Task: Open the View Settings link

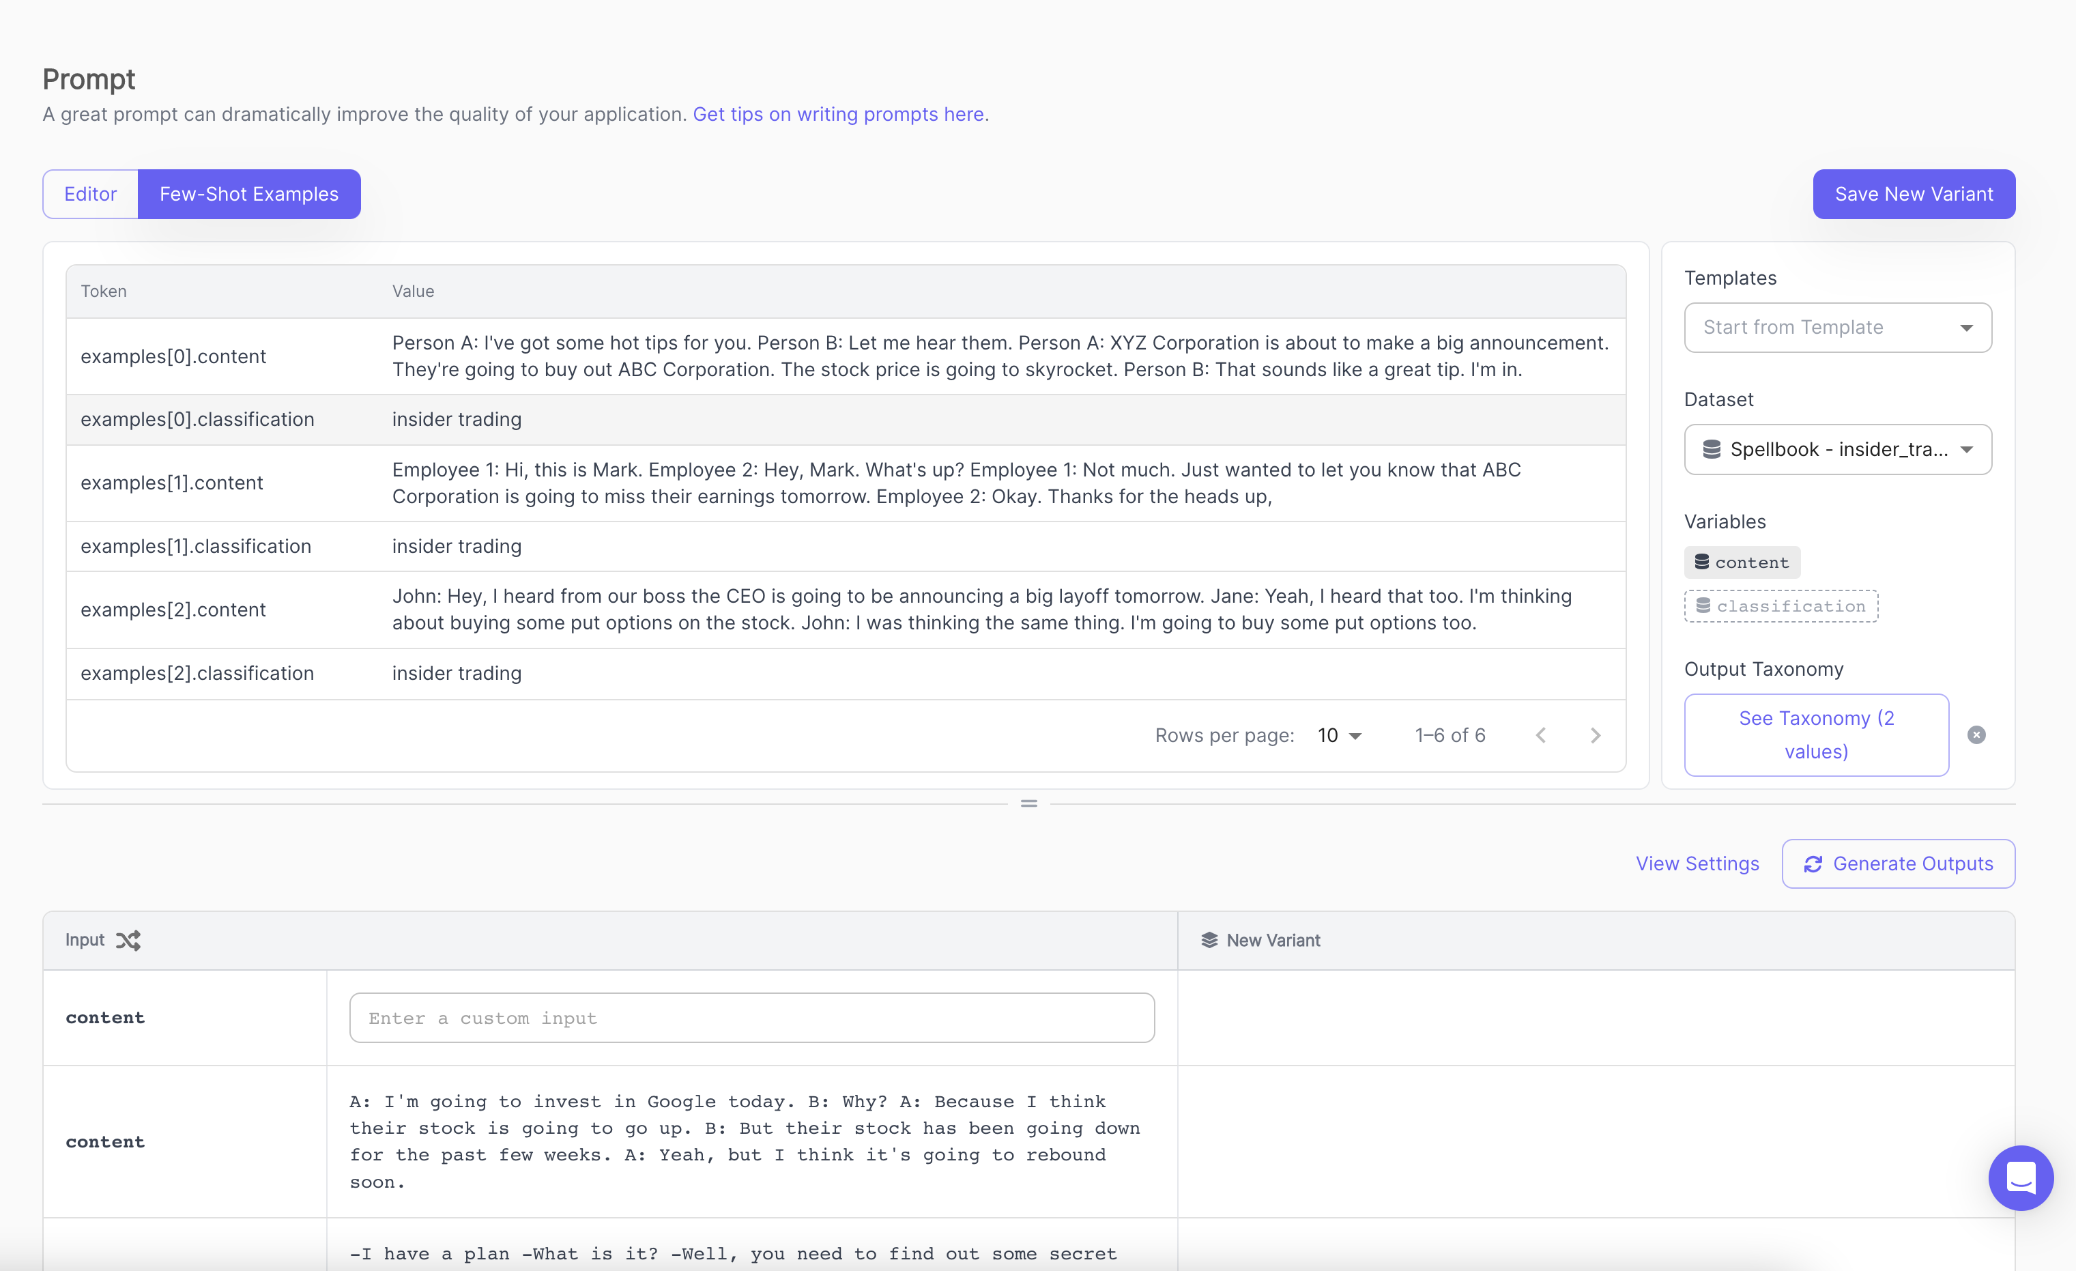Action: coord(1697,863)
